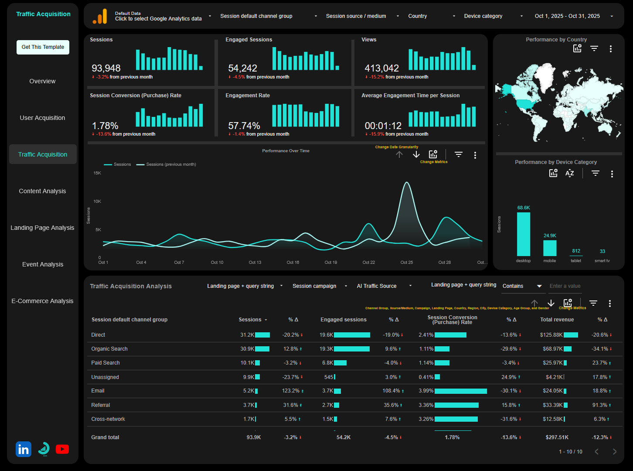This screenshot has height=471, width=633.
Task: Click the Google Analytics logo in the data source bar
Action: click(99, 16)
